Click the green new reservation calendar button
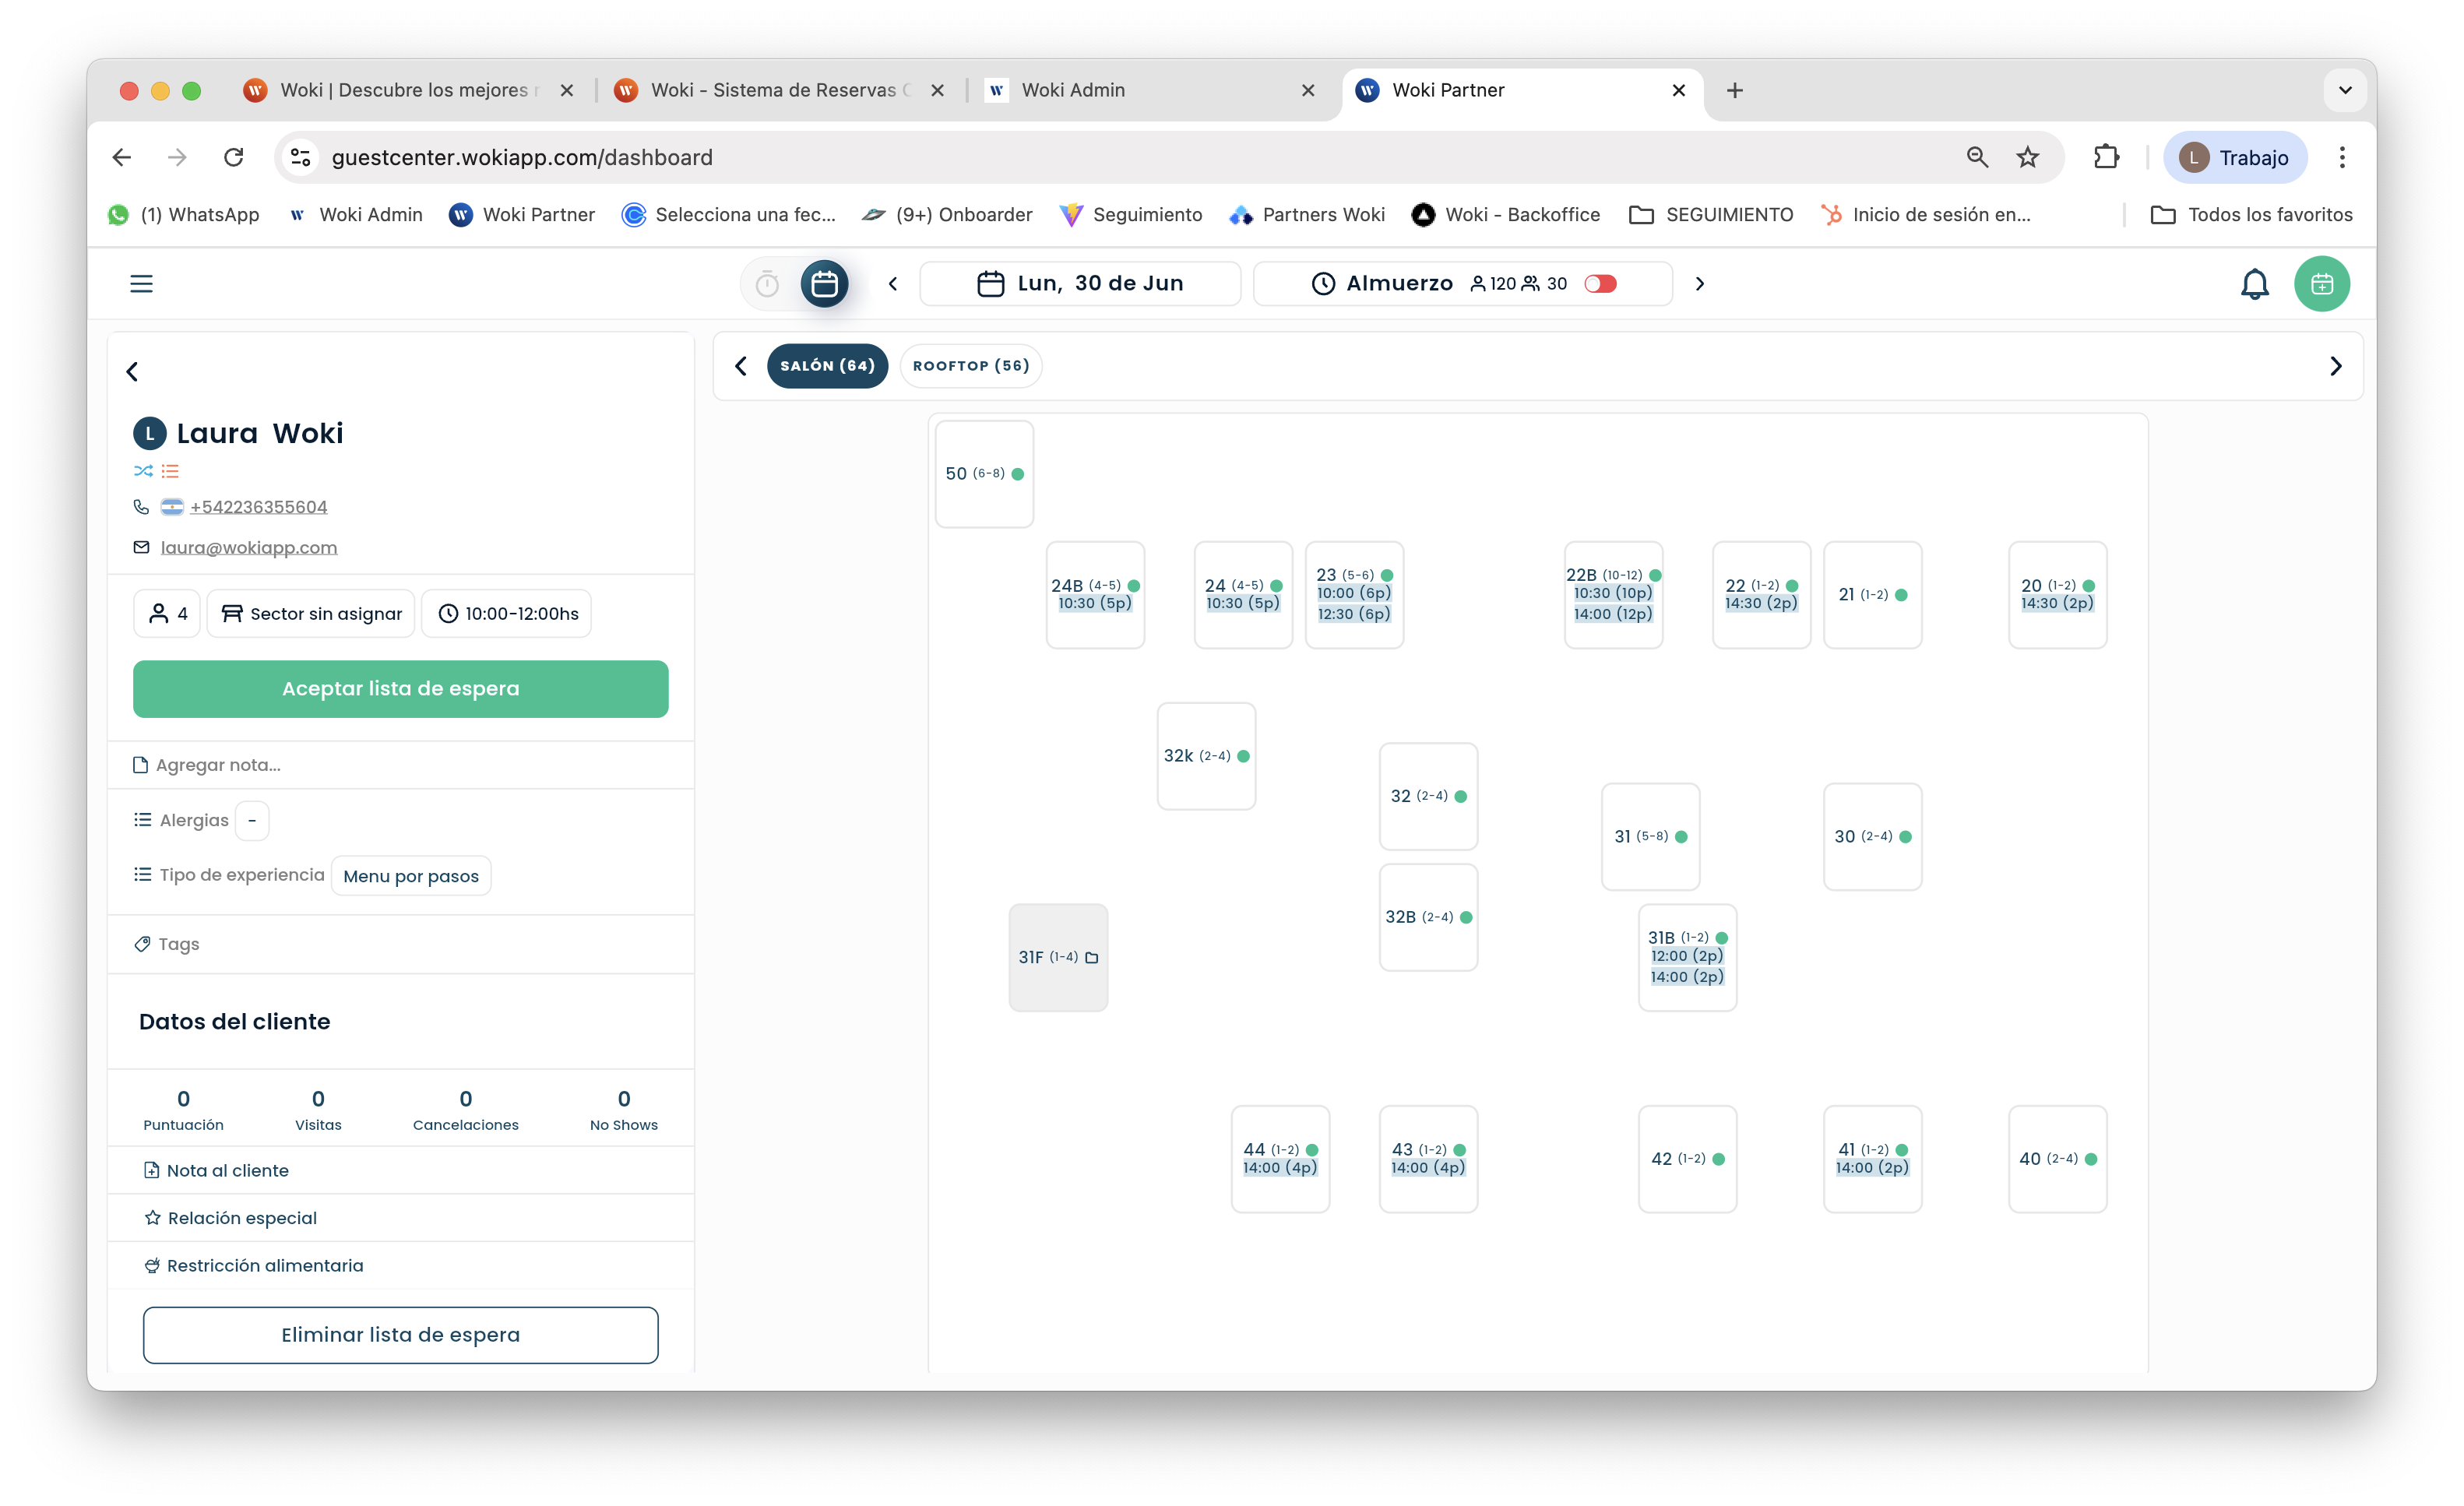This screenshot has height=1506, width=2464. 2321,284
